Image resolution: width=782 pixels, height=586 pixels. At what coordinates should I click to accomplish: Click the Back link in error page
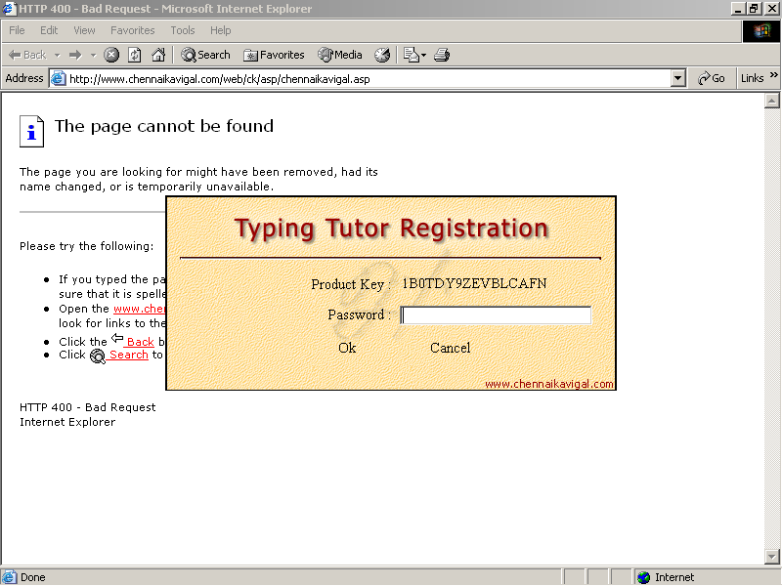[x=140, y=342]
